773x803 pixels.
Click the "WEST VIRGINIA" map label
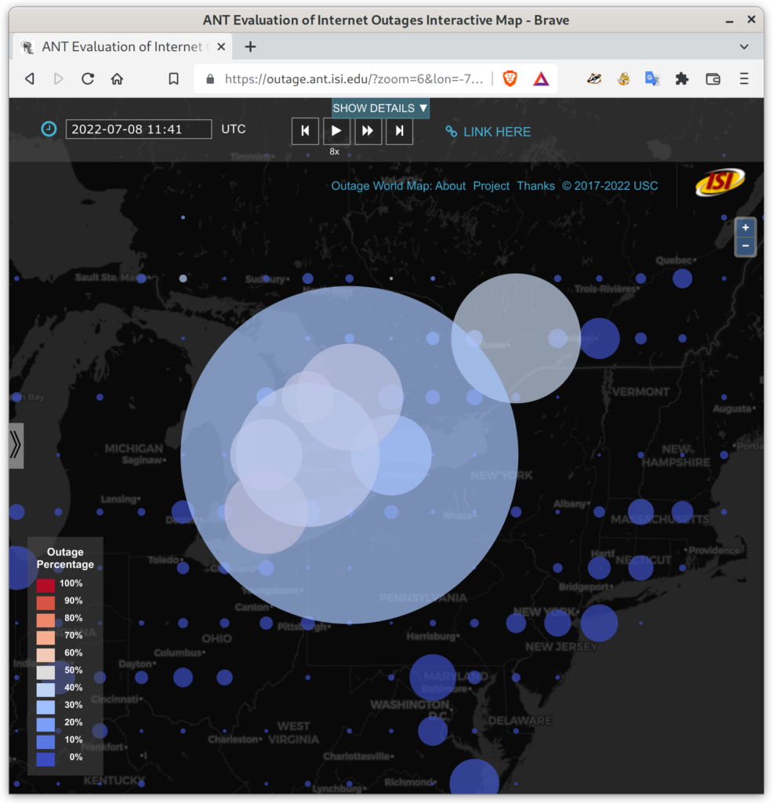tap(293, 733)
